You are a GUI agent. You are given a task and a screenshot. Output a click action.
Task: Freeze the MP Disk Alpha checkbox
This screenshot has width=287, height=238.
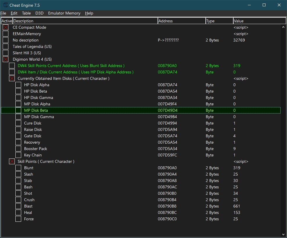(x=18, y=104)
